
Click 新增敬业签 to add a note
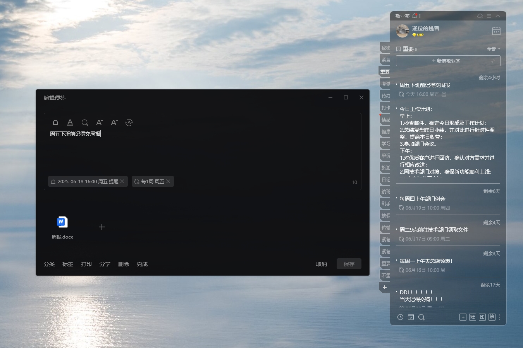tap(448, 61)
